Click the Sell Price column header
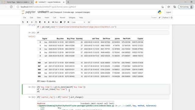The image size is (195, 110). pyautogui.click(x=106, y=39)
